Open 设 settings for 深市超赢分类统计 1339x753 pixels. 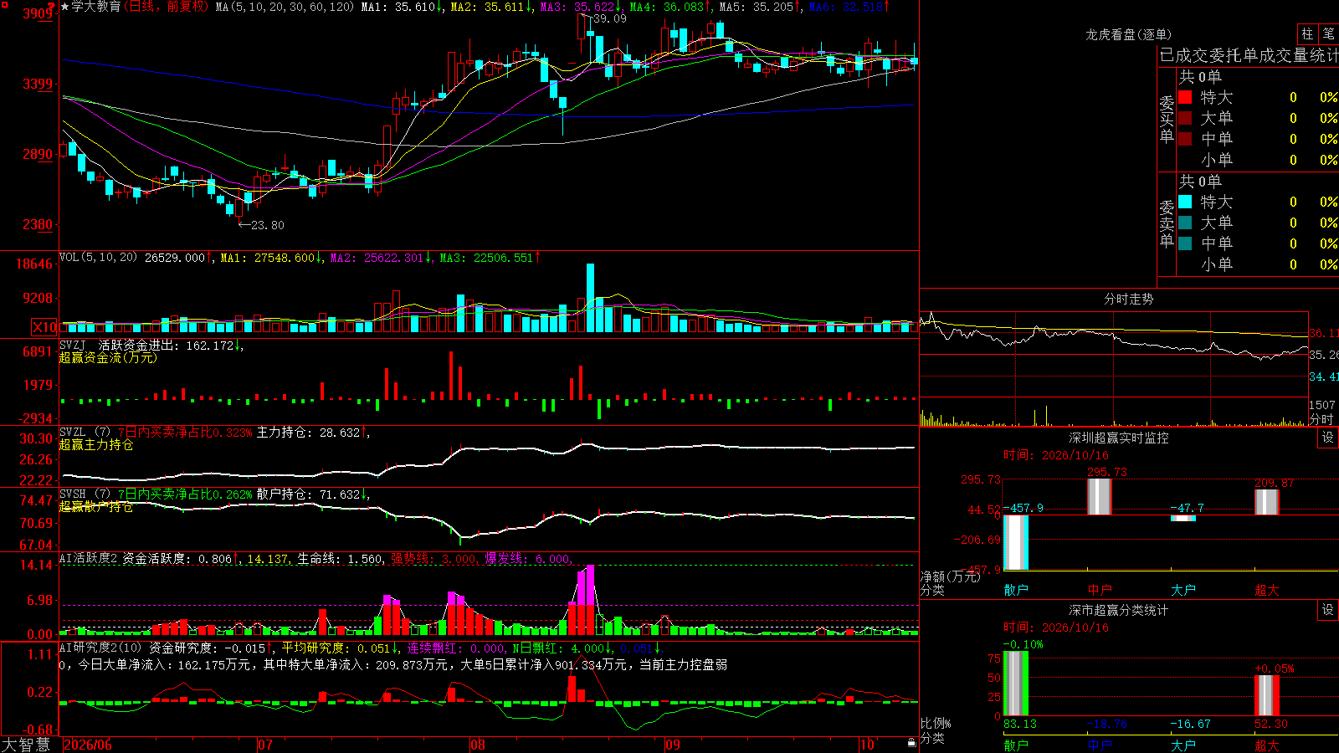tap(1328, 611)
